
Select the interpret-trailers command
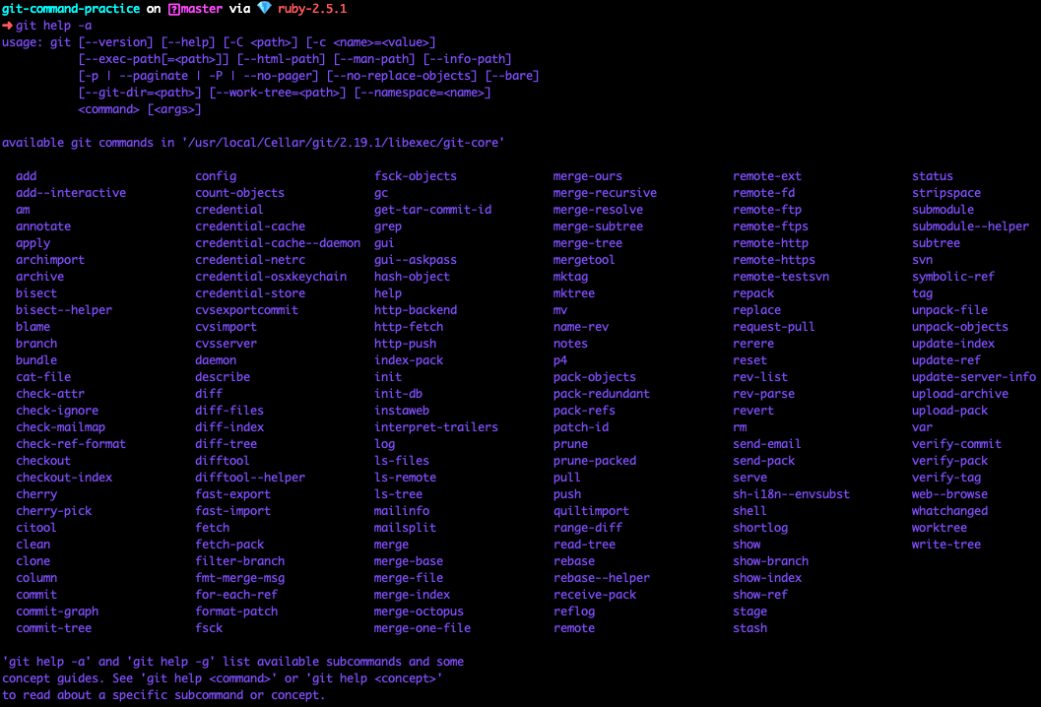435,427
